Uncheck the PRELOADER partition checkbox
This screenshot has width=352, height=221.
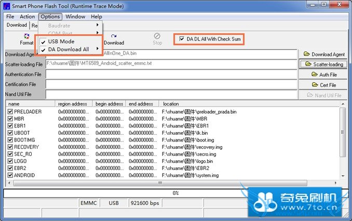pos(10,111)
